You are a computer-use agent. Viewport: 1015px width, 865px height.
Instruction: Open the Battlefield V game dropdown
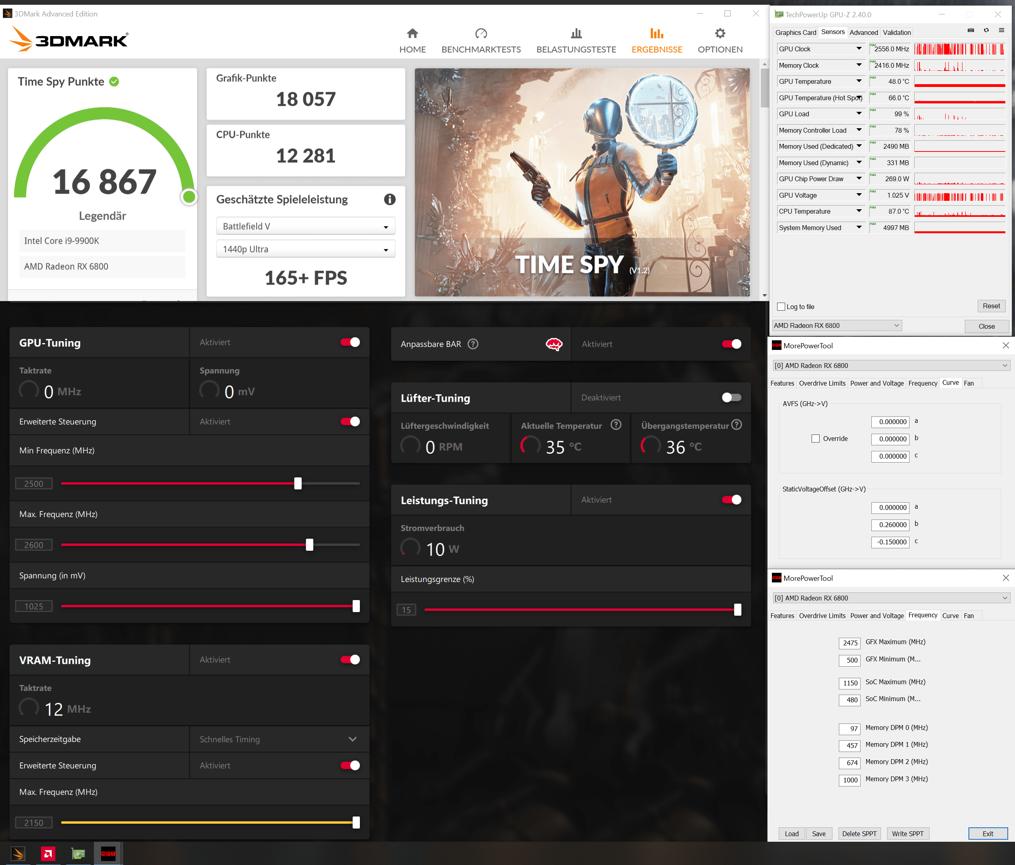click(x=306, y=226)
